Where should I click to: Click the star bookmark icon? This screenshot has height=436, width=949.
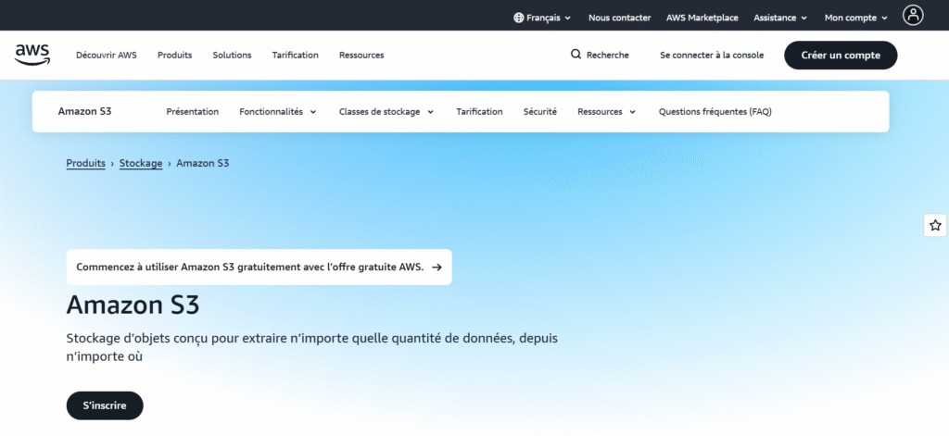(935, 226)
